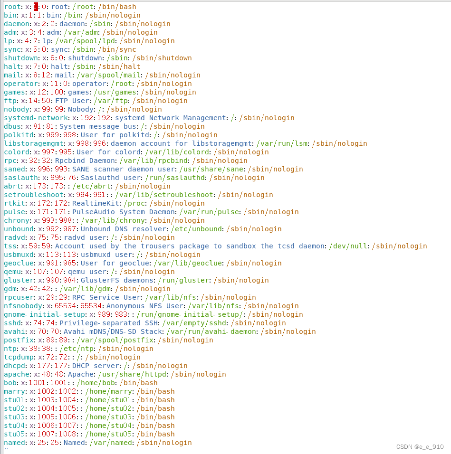Click 'Unbound DNS resolver' description
451x454 pixels.
click(x=124, y=229)
